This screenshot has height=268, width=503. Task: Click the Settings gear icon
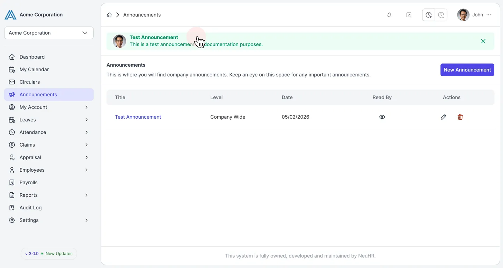[12, 220]
